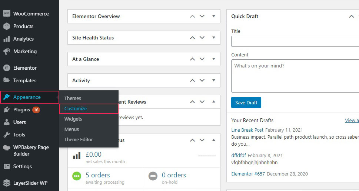
Task: Open 5 orders awaiting processing link
Action: (x=98, y=175)
